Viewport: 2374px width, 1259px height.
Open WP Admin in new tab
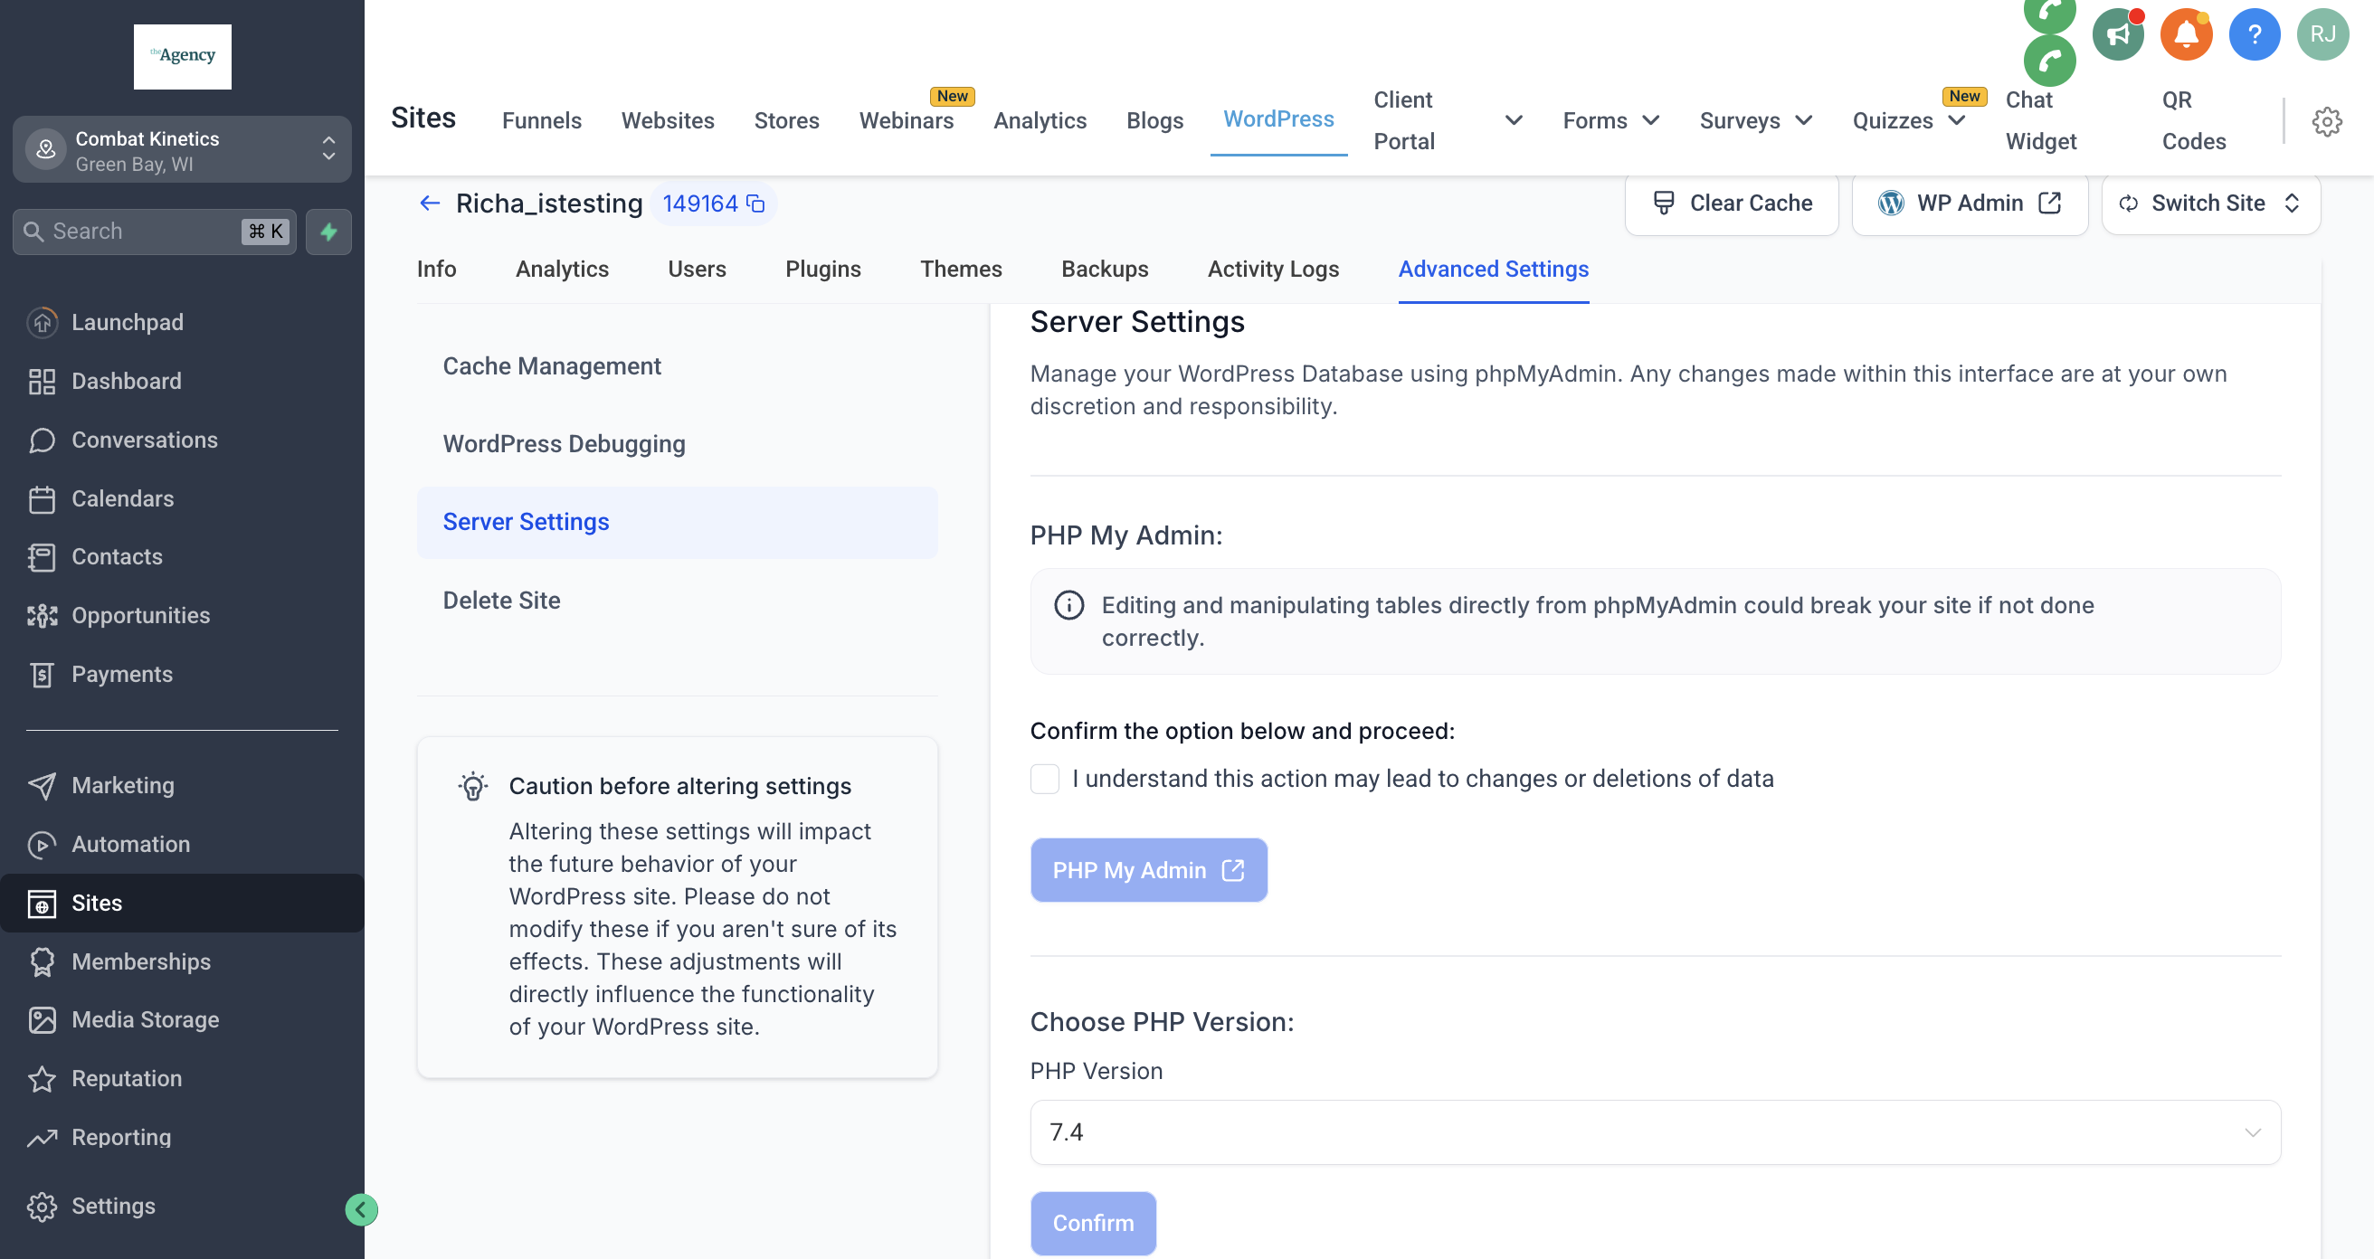pyautogui.click(x=1970, y=204)
